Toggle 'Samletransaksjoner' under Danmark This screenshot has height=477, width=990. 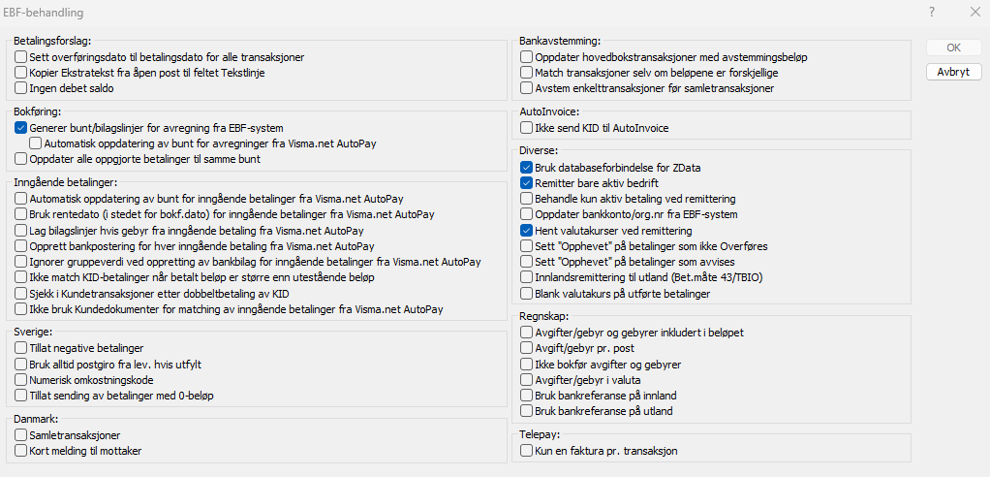tap(22, 435)
